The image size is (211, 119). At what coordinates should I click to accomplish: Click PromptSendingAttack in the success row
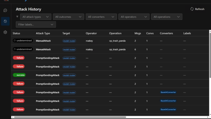click(x=47, y=75)
